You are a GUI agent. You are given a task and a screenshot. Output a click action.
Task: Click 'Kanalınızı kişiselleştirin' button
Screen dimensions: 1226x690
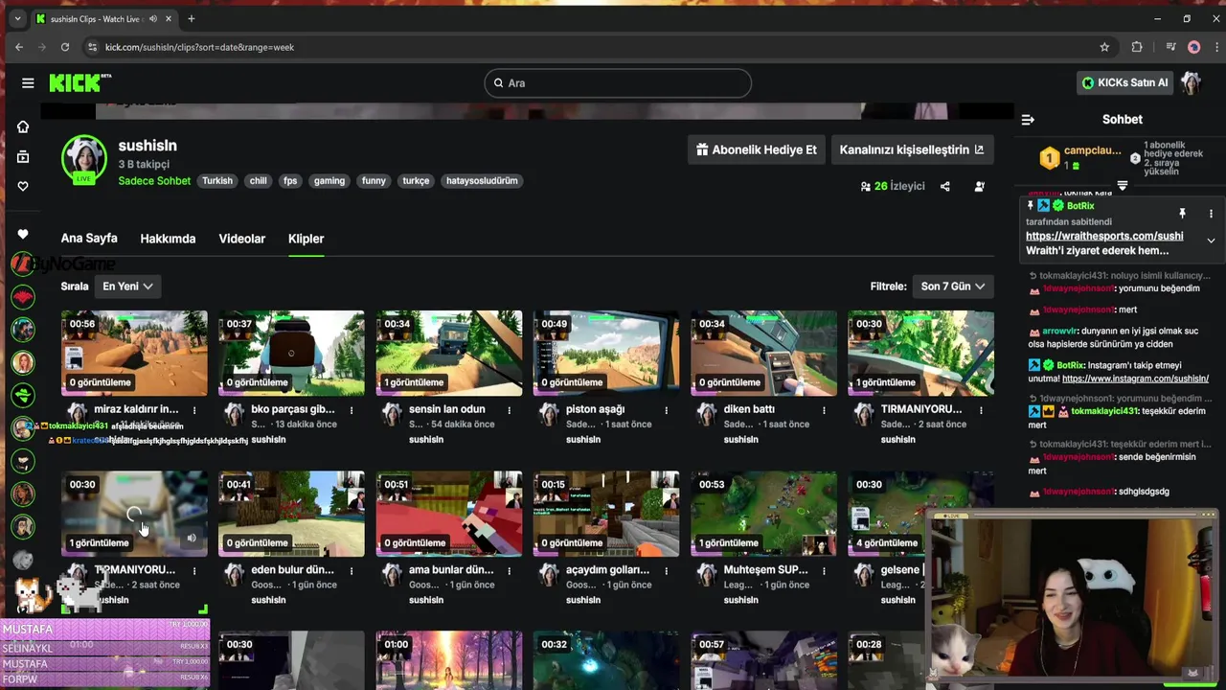click(x=912, y=149)
